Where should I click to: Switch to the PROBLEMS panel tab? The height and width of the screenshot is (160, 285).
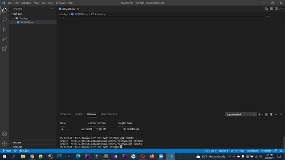65,114
